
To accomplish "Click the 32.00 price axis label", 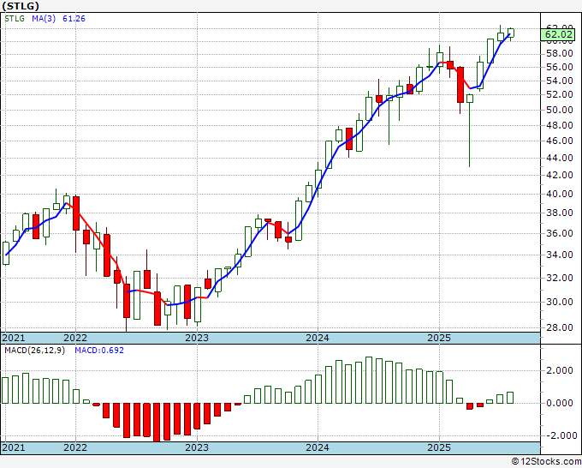I will 560,278.
